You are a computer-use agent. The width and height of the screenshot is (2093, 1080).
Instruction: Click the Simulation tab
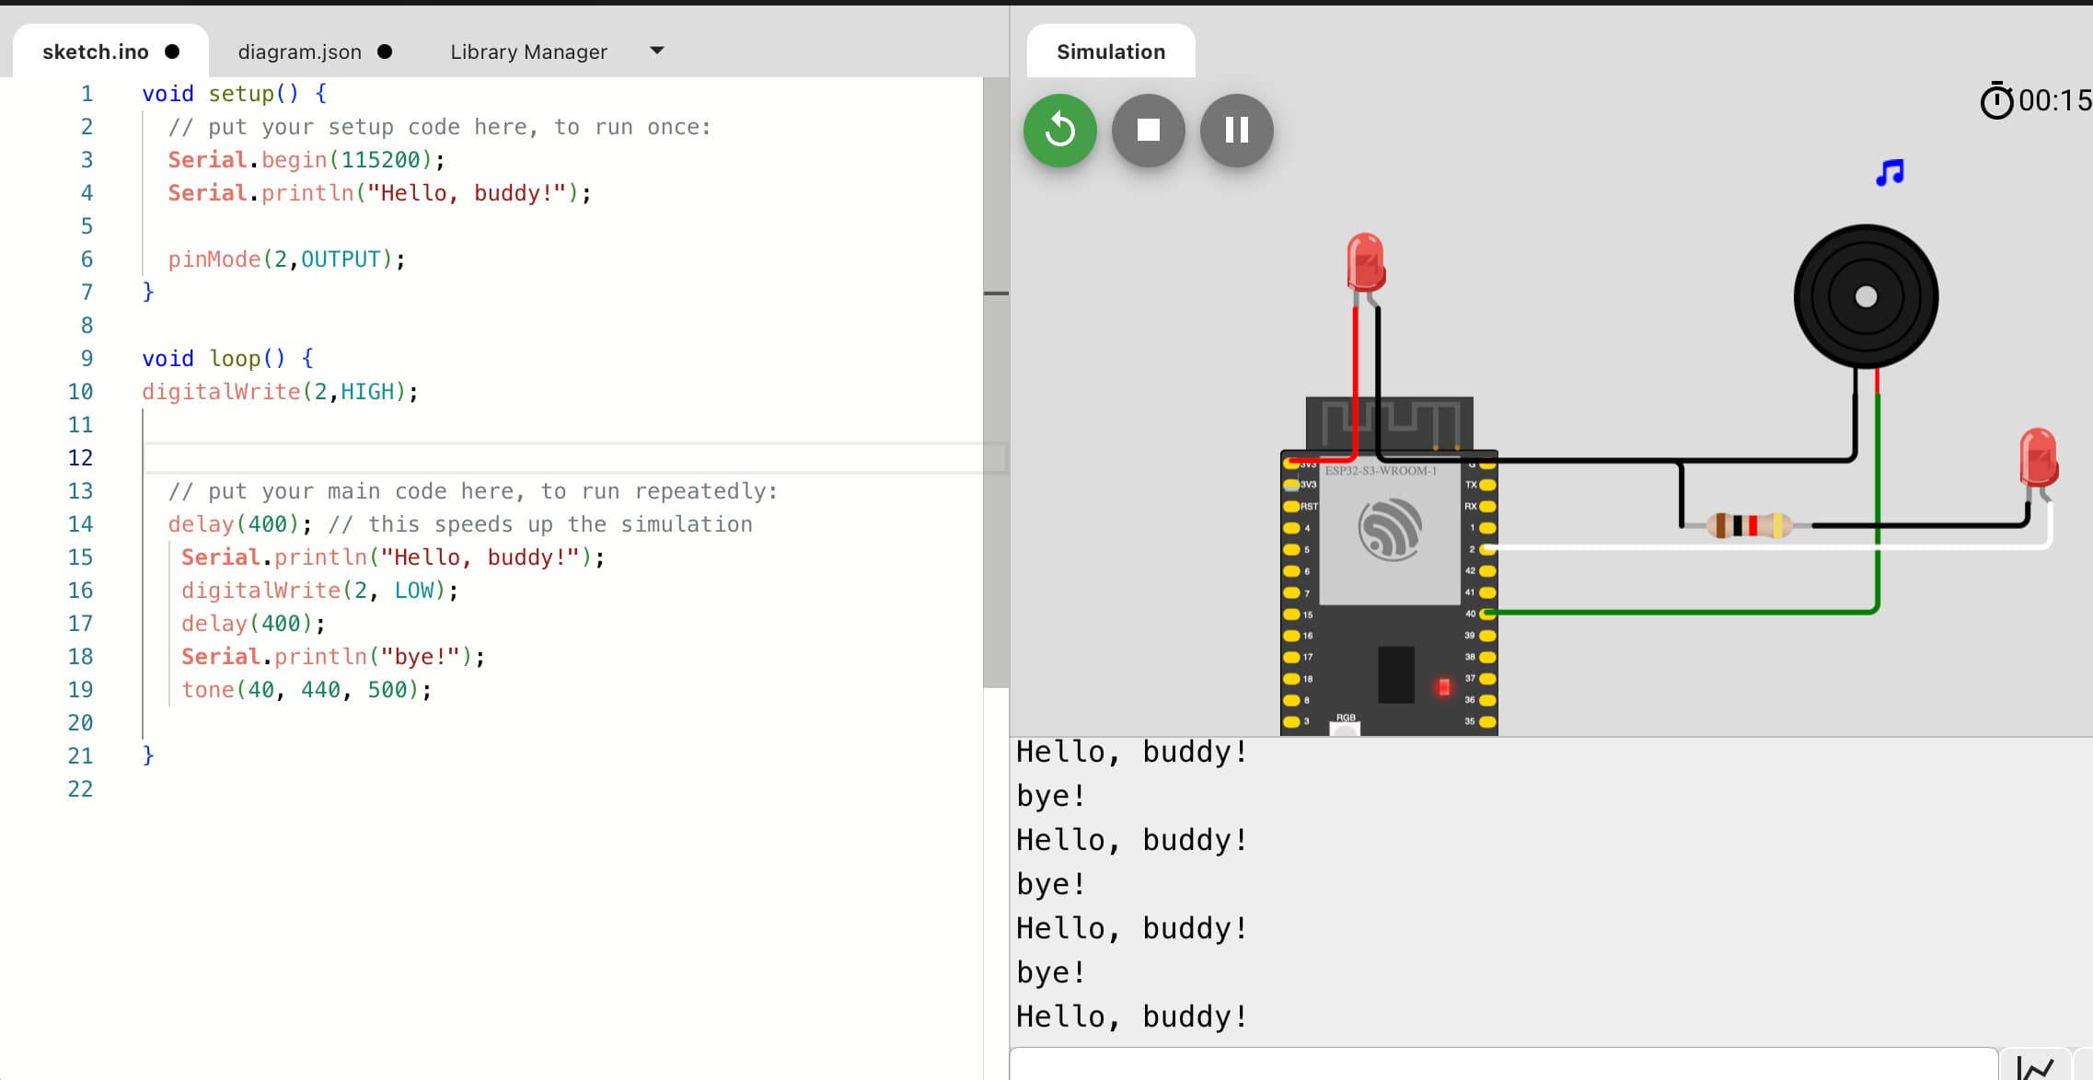pyautogui.click(x=1110, y=52)
